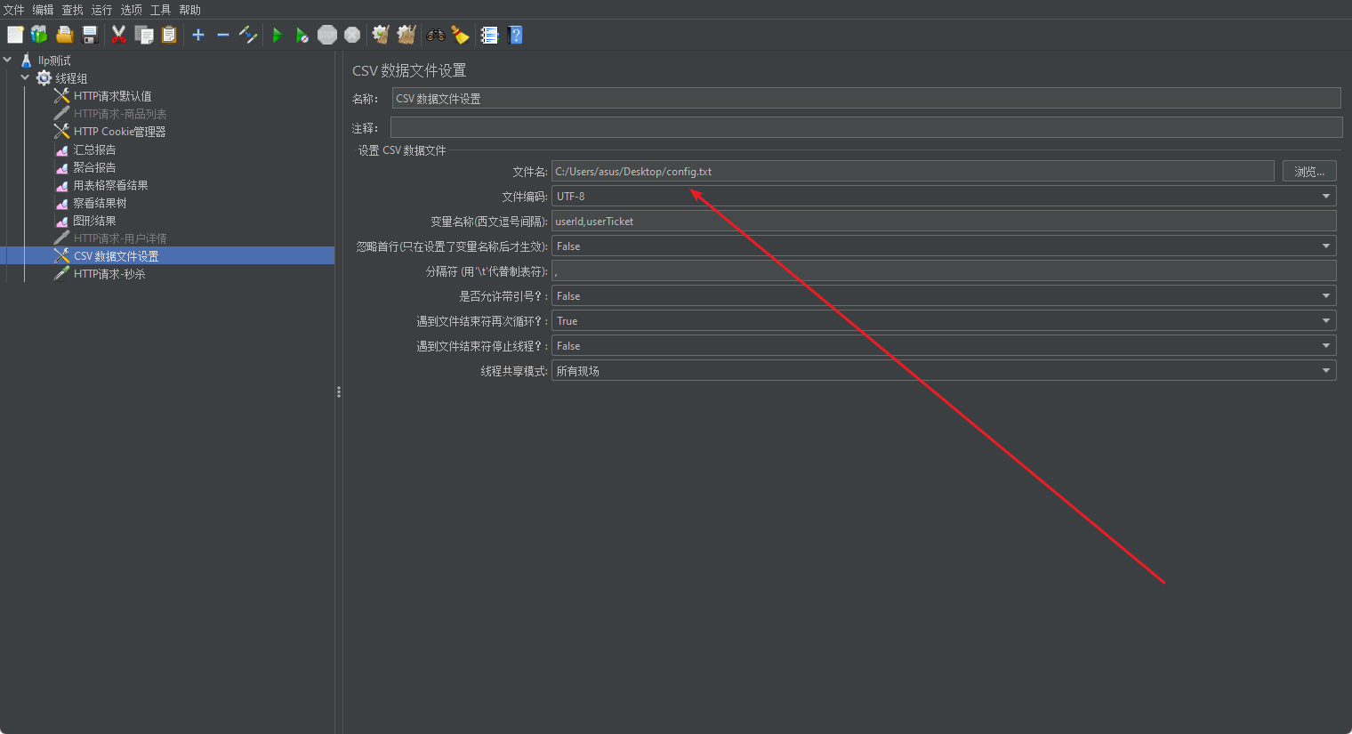The image size is (1352, 734).
Task: Click the Toggle enable/disable icon
Action: (248, 35)
